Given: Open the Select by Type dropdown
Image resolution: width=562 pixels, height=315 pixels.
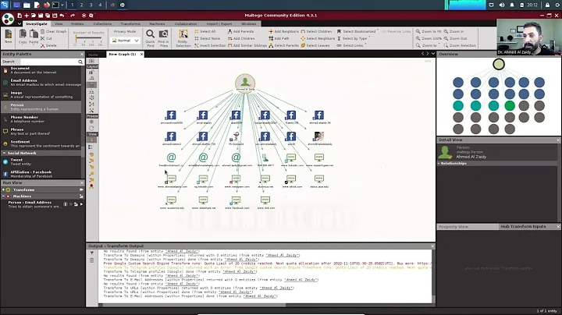Looking at the screenshot, I should coord(353,38).
